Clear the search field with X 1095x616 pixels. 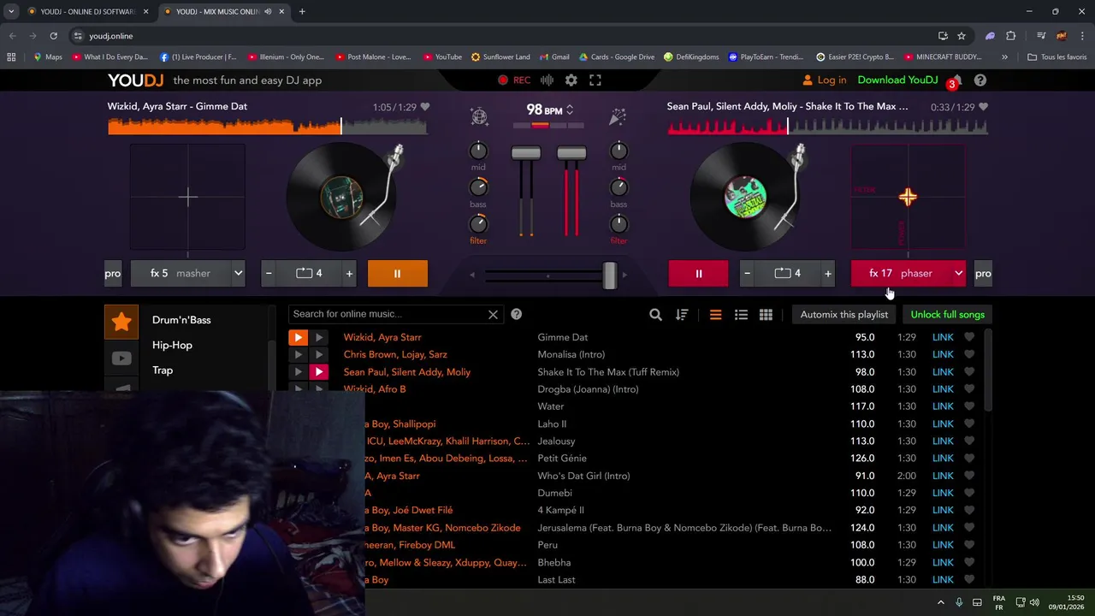pyautogui.click(x=493, y=315)
